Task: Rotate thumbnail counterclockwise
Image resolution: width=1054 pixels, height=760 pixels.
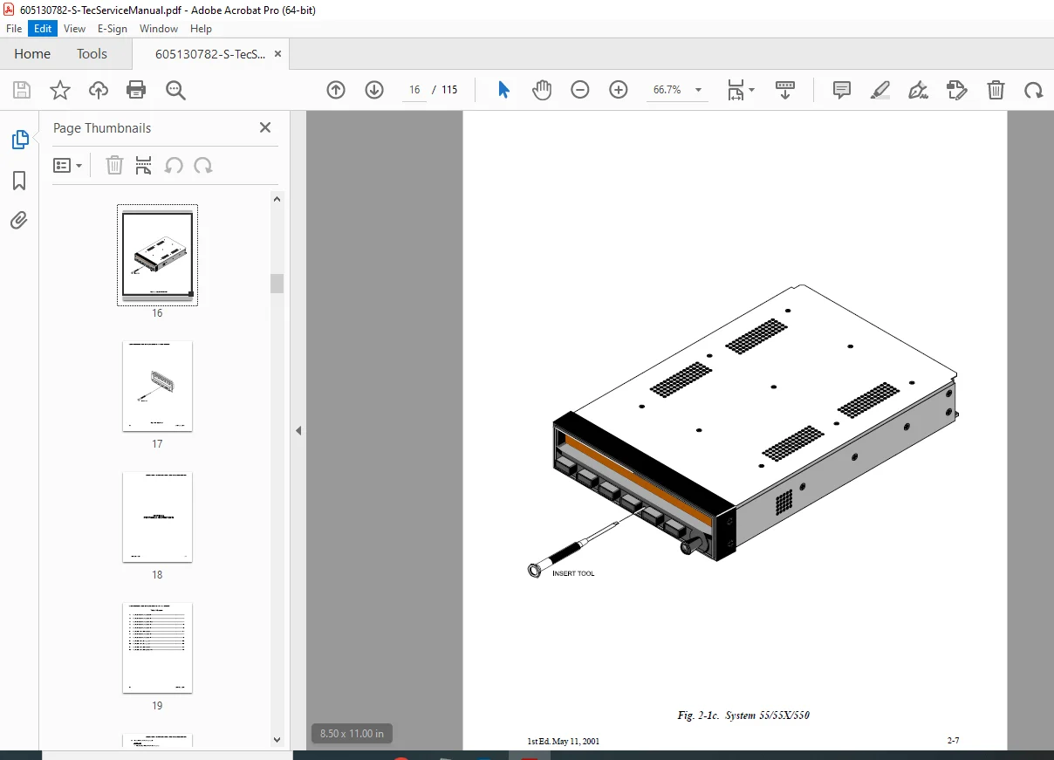Action: [x=175, y=165]
